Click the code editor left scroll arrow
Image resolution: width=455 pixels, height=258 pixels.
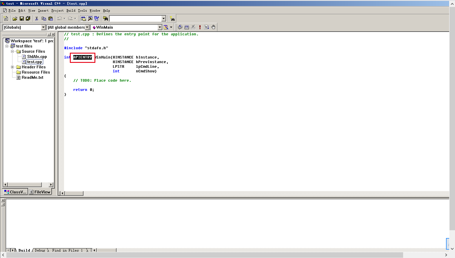coord(63,193)
